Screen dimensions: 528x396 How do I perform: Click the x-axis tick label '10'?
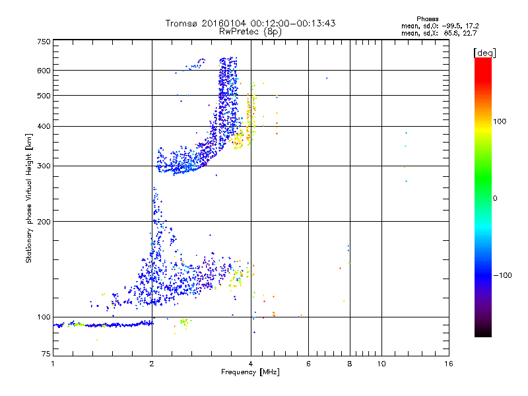point(381,364)
